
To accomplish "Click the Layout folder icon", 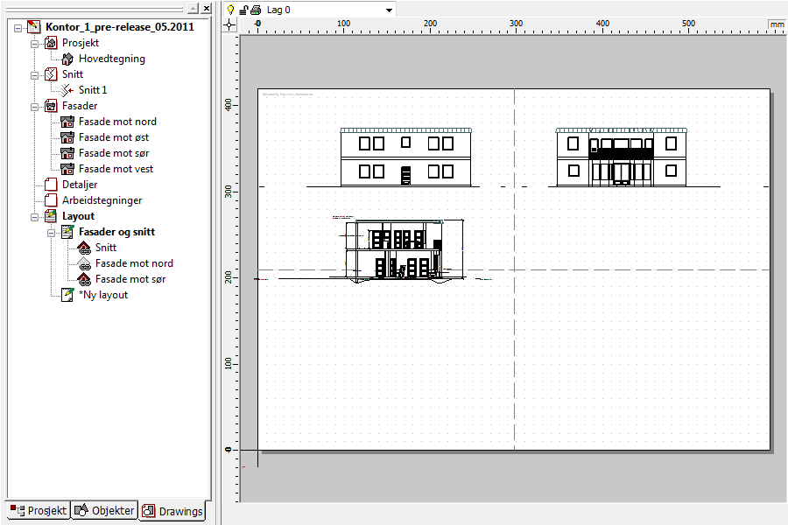I will 51,216.
